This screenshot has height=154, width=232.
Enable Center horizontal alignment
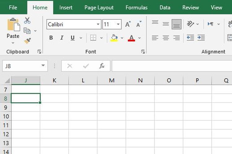point(166,38)
